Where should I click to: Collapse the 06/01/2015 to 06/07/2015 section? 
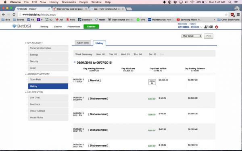[x=75, y=62]
